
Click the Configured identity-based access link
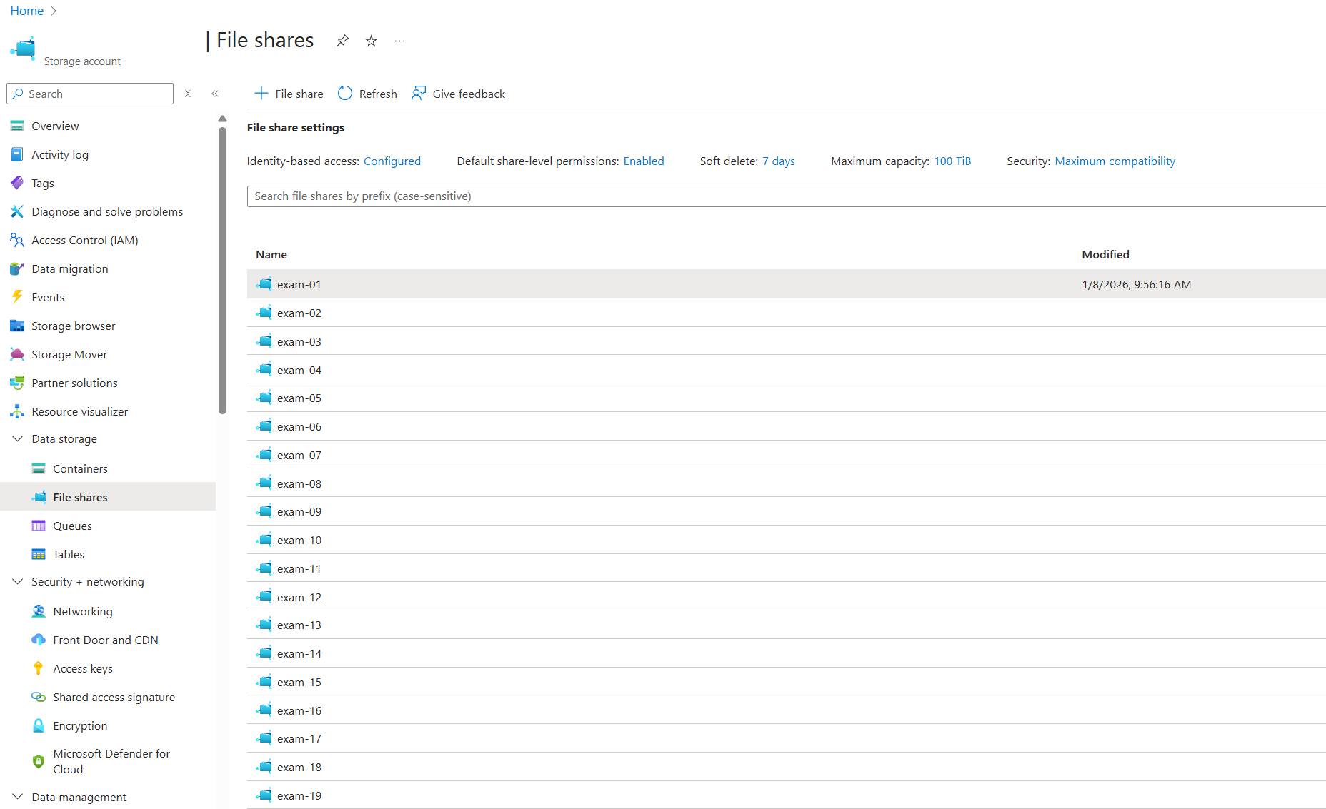tap(392, 161)
